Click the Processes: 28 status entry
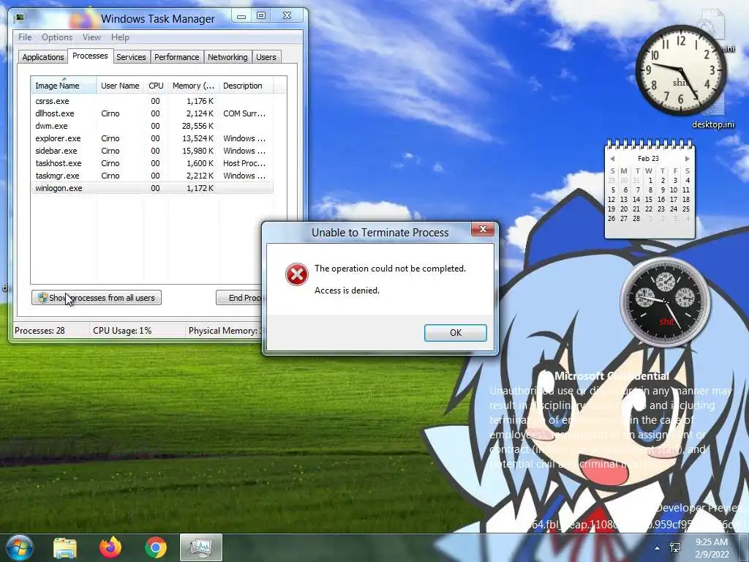The image size is (749, 562). pos(39,330)
